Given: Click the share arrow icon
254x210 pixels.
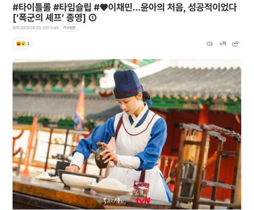Looking at the screenshot, I should coord(235,44).
